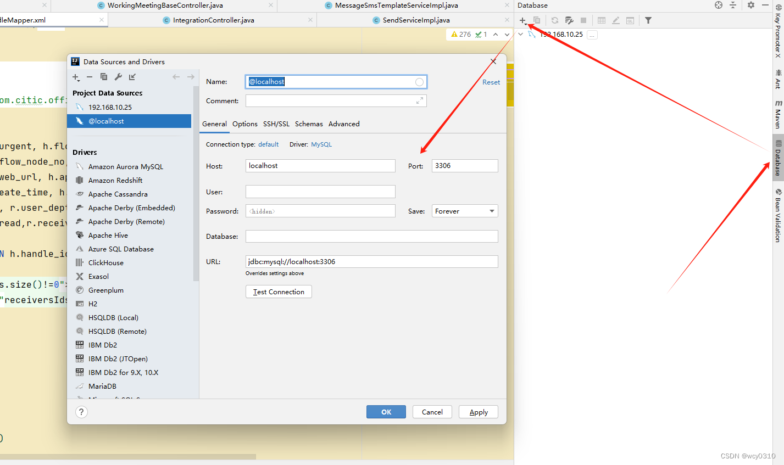Select @localhost data source in list
The height and width of the screenshot is (465, 784).
(x=129, y=121)
